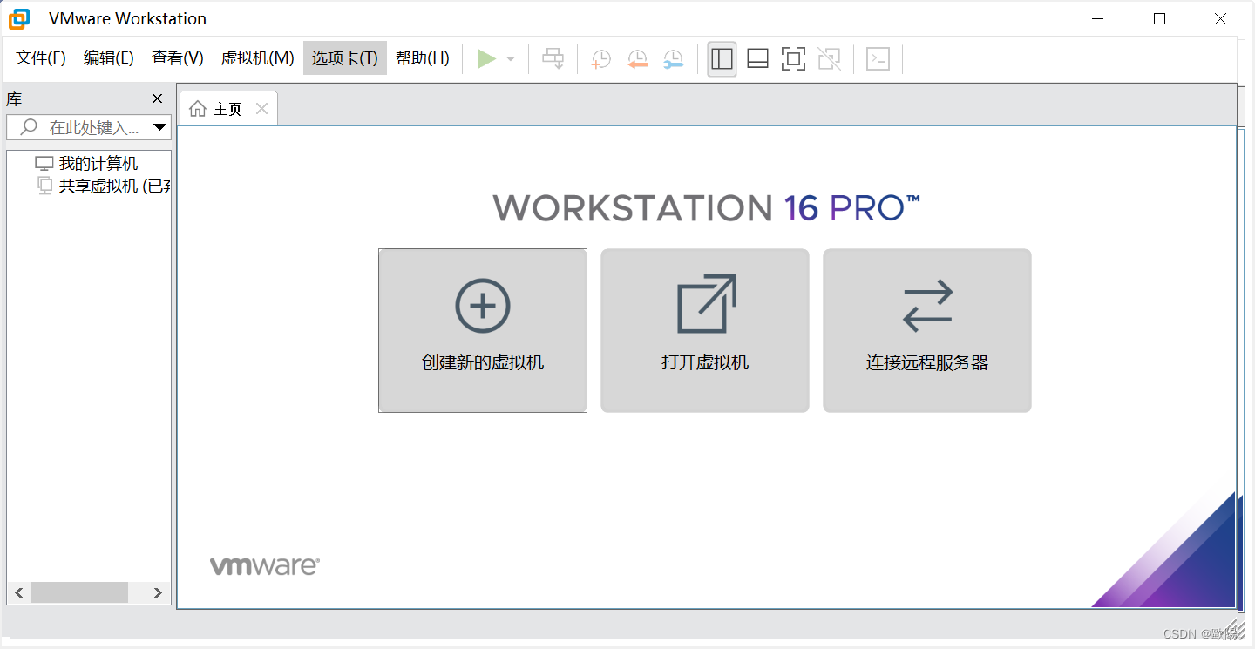1255x649 pixels.
Task: Click library scrollbar right arrow
Action: click(x=158, y=592)
